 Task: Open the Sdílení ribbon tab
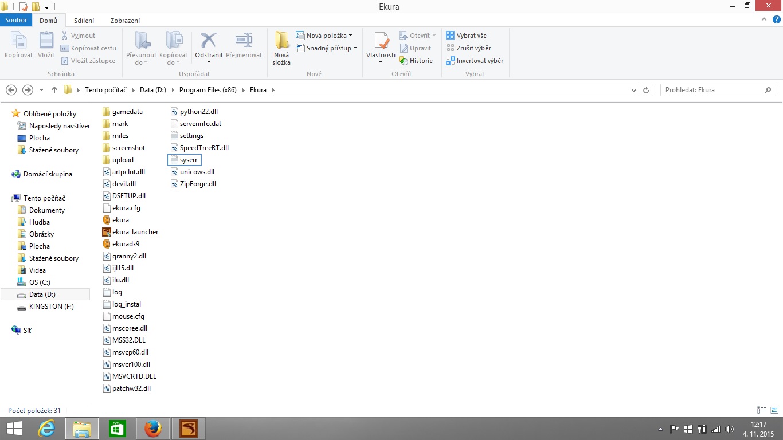coord(84,21)
